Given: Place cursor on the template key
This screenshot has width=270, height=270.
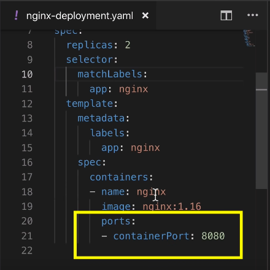Looking at the screenshot, I should 90,104.
